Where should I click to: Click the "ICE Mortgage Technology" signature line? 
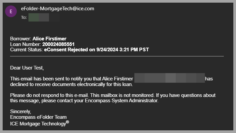pos(39,123)
